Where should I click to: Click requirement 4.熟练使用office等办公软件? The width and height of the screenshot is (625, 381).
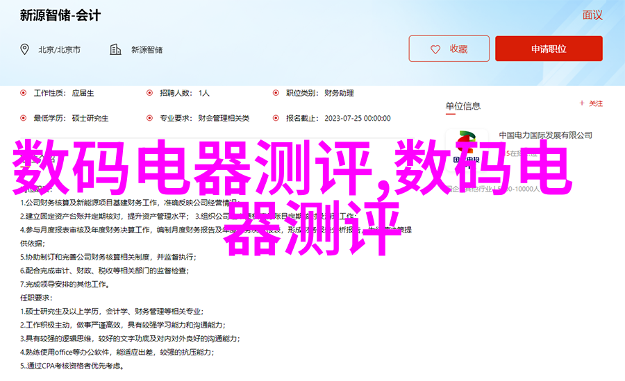[x=117, y=353]
